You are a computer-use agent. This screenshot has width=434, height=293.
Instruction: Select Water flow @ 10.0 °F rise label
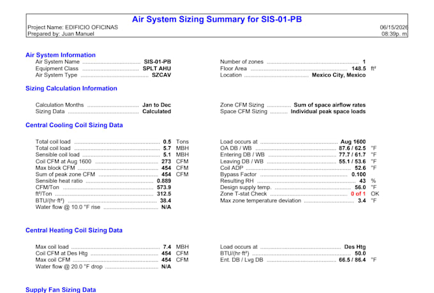[x=68, y=207]
